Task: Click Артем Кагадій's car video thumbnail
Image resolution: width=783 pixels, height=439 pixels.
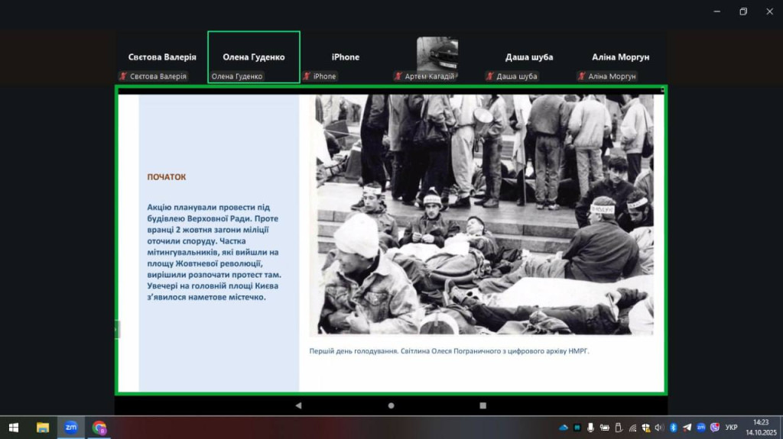Action: [437, 53]
